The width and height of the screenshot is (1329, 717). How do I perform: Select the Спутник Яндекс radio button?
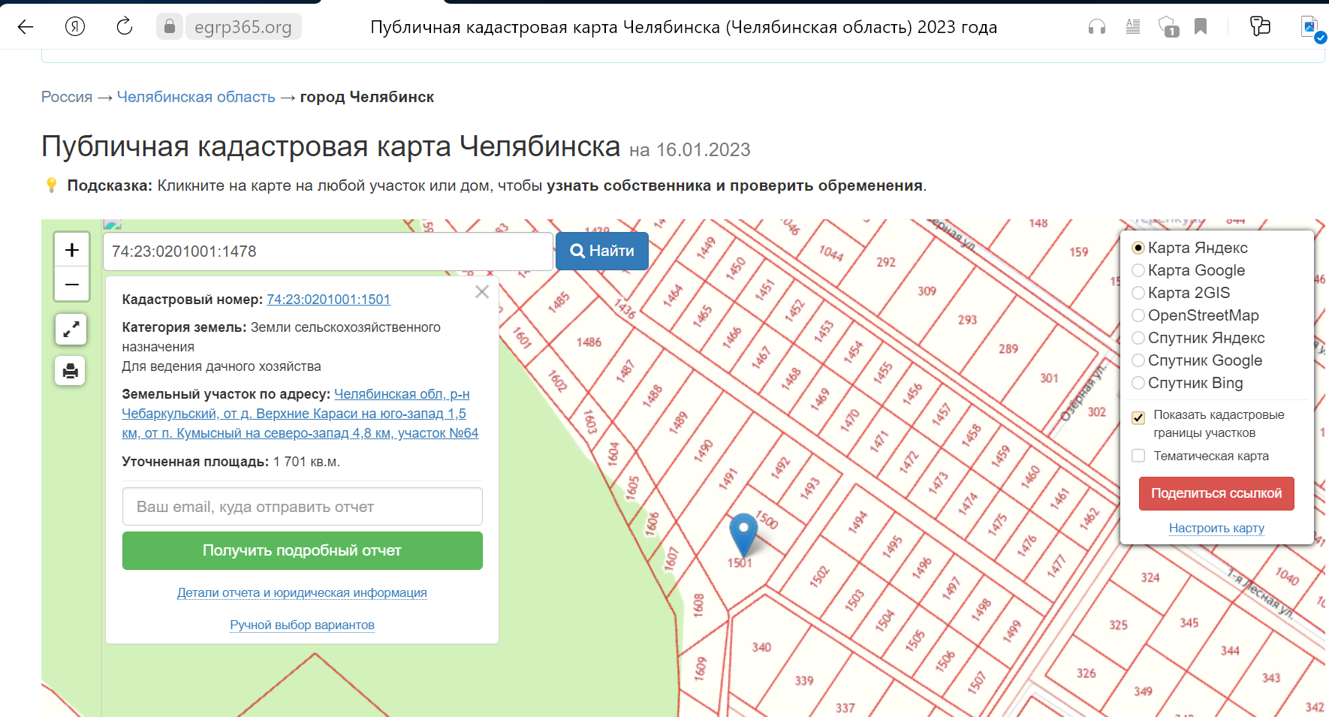point(1138,338)
